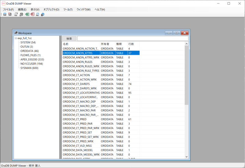Open the ファイル(F) menu
Screen dimensions: 245x168
coord(9,9)
